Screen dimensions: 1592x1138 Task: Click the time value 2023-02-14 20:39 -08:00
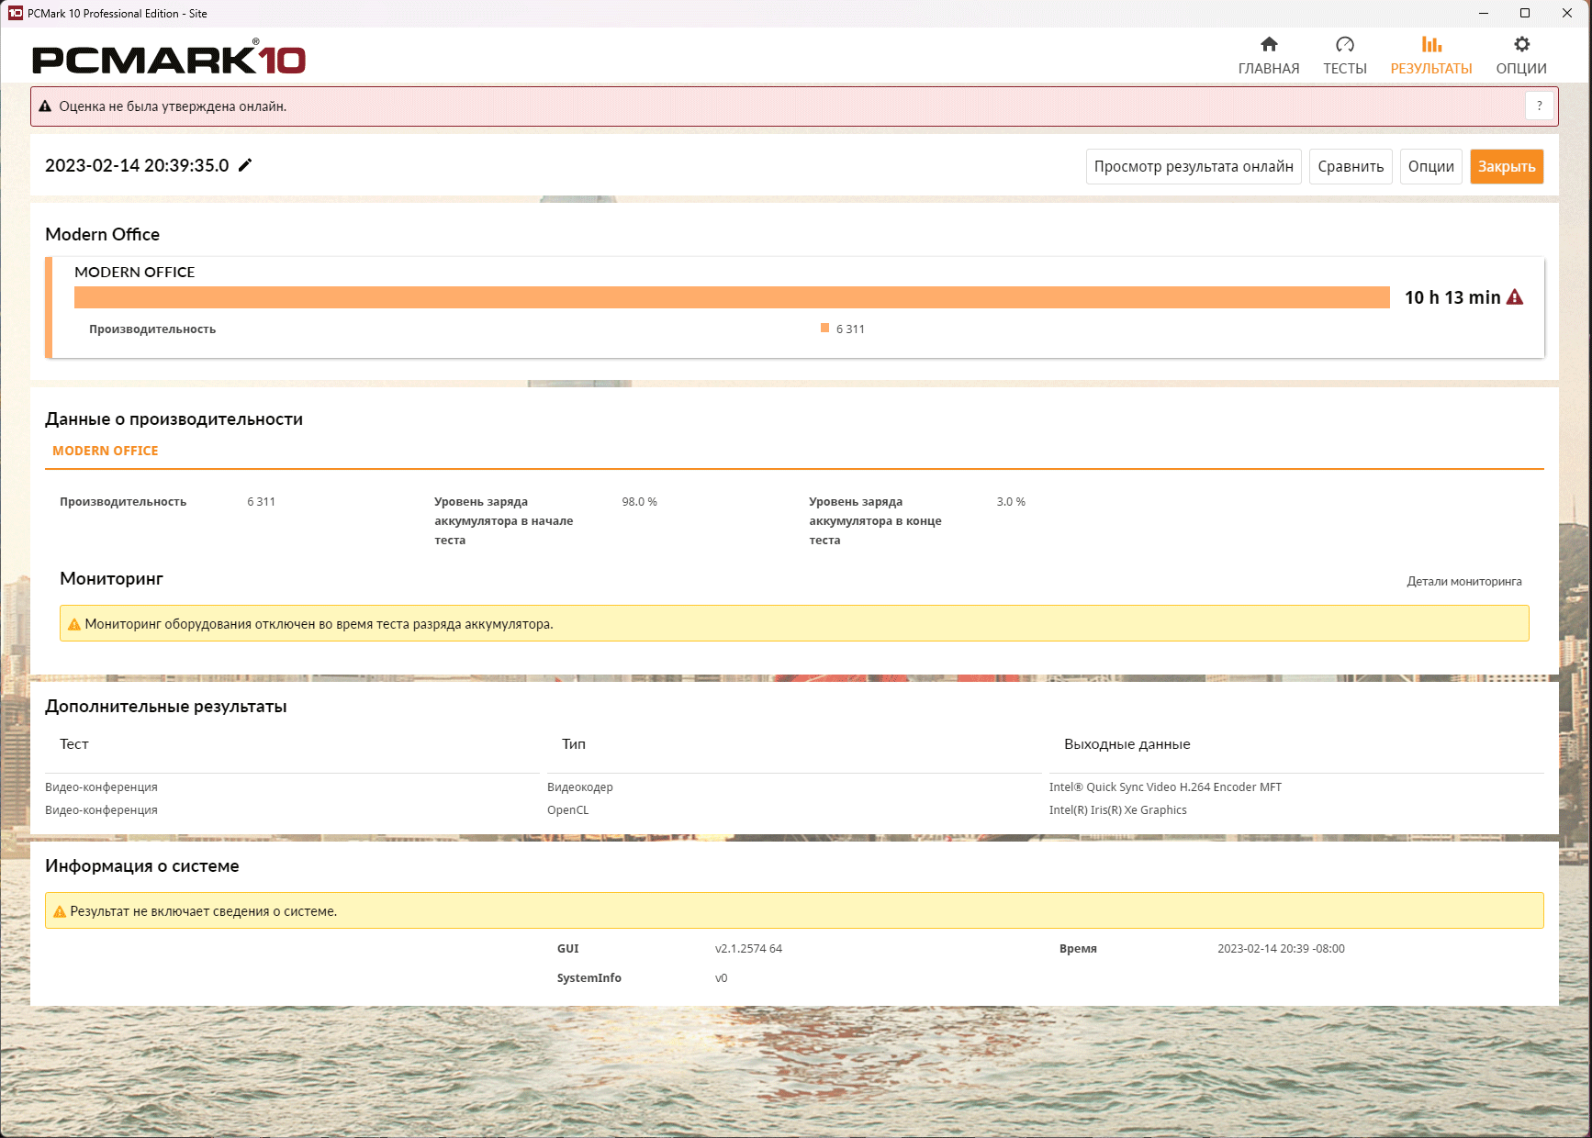point(1281,949)
